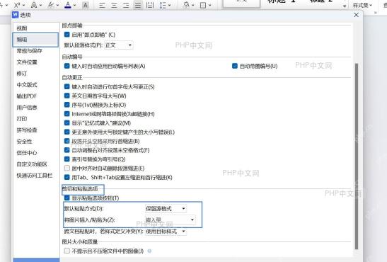Toggle 显示"记忆式键入"建议(M) checkbox
The width and height of the screenshot is (387, 262).
[67, 123]
